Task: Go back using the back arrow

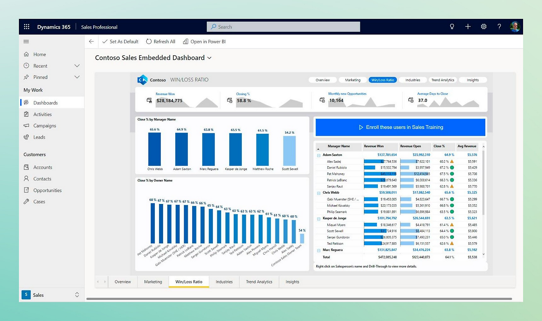Action: point(92,42)
